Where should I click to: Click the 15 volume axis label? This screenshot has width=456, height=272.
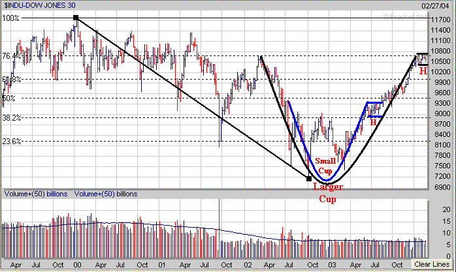coord(446,222)
